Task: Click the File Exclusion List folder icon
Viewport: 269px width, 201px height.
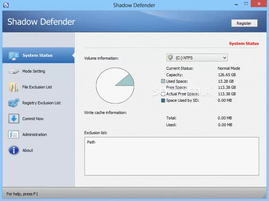Action: [13, 87]
